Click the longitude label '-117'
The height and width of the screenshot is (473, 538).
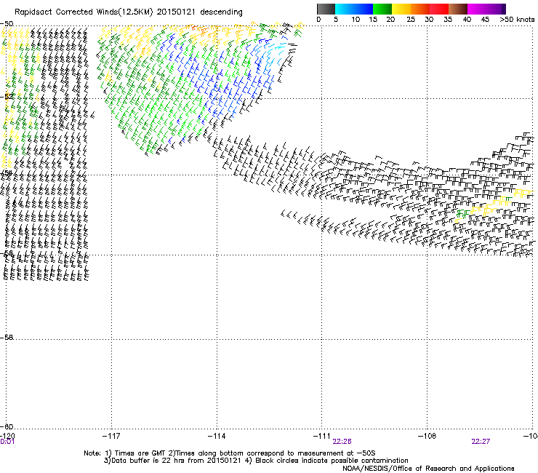point(111,436)
